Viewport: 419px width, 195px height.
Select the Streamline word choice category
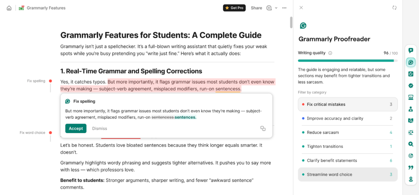[348, 175]
